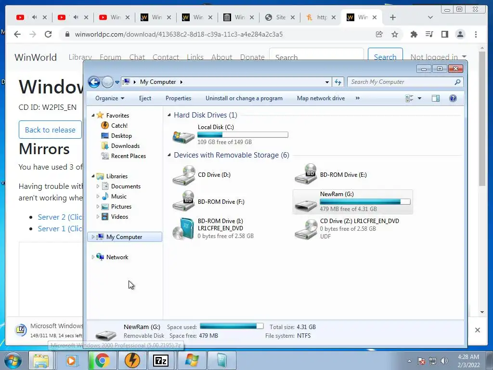Click the Server 1 mirror link
The image size is (493, 370).
(60, 229)
